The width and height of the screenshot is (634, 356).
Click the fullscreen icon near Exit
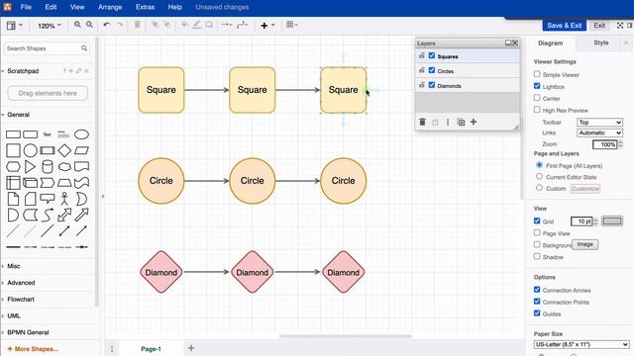coord(620,25)
